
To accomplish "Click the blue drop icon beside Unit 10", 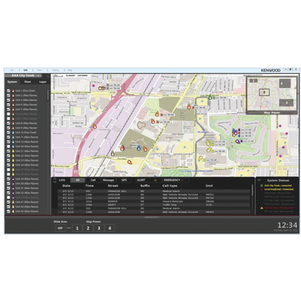I will 13,132.
